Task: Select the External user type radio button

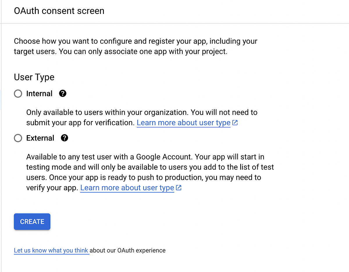Action: coord(18,138)
